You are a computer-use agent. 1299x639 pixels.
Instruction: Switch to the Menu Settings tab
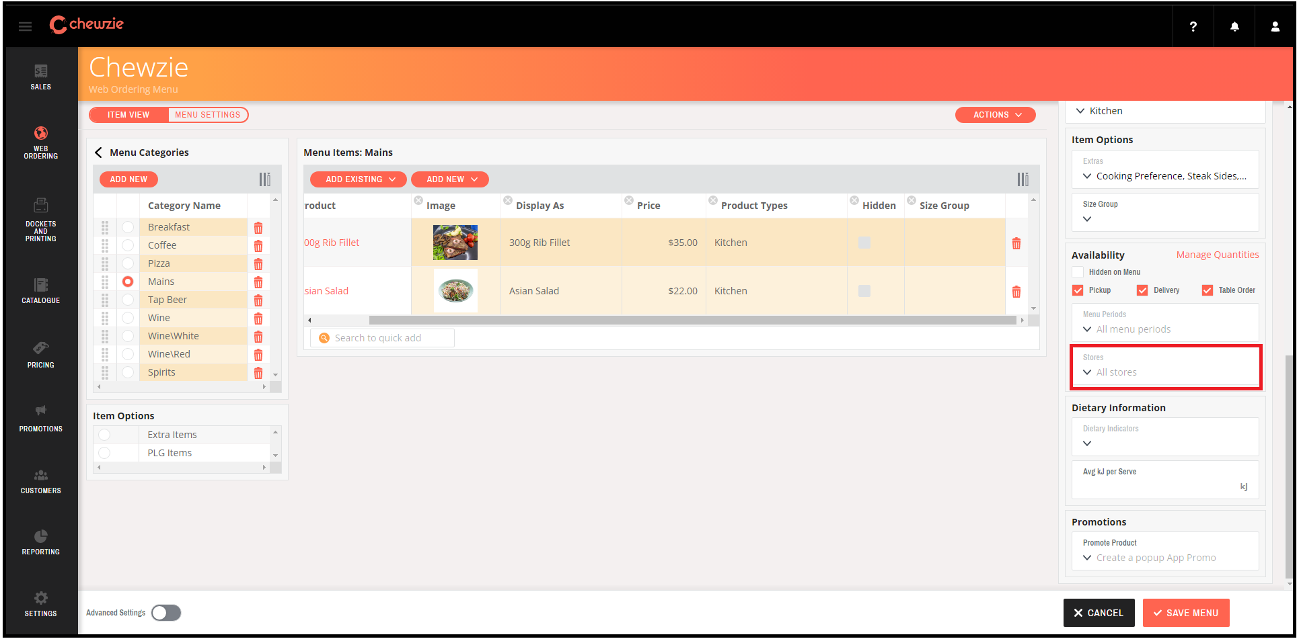(208, 115)
